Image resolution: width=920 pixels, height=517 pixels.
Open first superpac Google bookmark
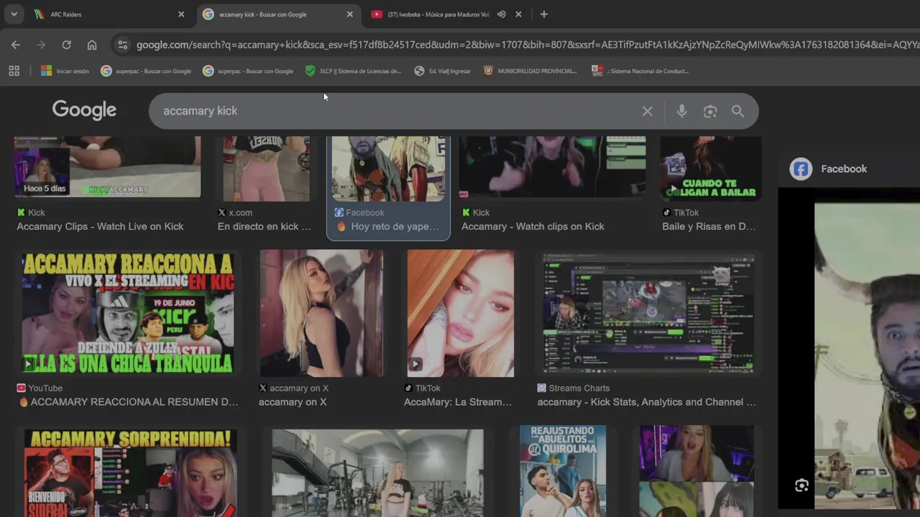point(146,71)
